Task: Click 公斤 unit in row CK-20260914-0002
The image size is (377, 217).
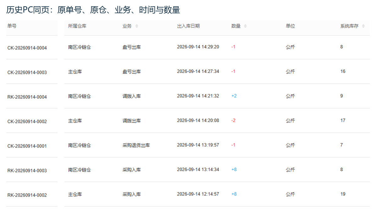Action: click(290, 121)
